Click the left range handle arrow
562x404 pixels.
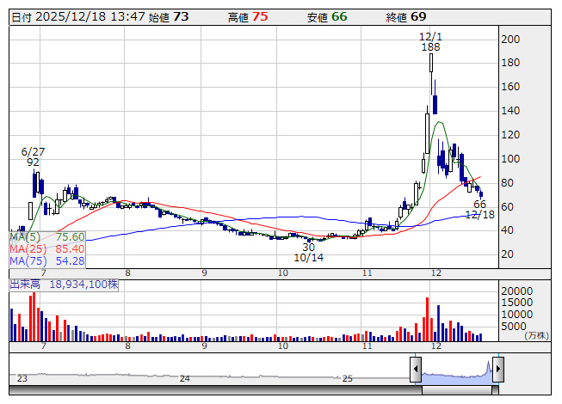[415, 370]
